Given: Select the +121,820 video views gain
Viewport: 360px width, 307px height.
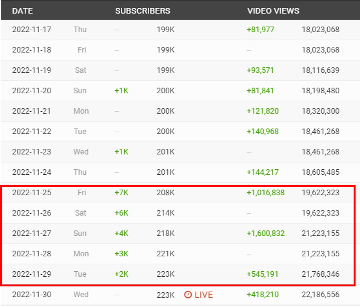Looking at the screenshot, I should pos(263,111).
